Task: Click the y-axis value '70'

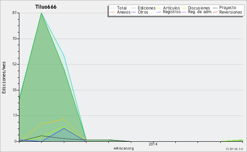Action: (x=14, y=39)
